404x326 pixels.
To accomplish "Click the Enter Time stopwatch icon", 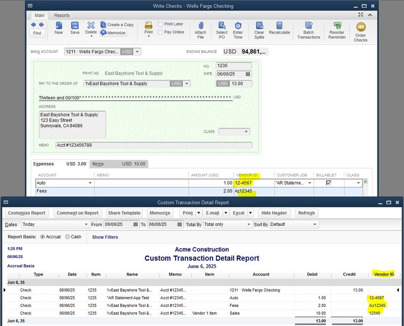I will 238,29.
